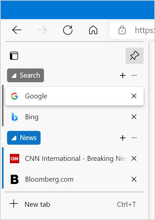View site info via lock icon
This screenshot has height=220, width=155.
pos(122,30)
